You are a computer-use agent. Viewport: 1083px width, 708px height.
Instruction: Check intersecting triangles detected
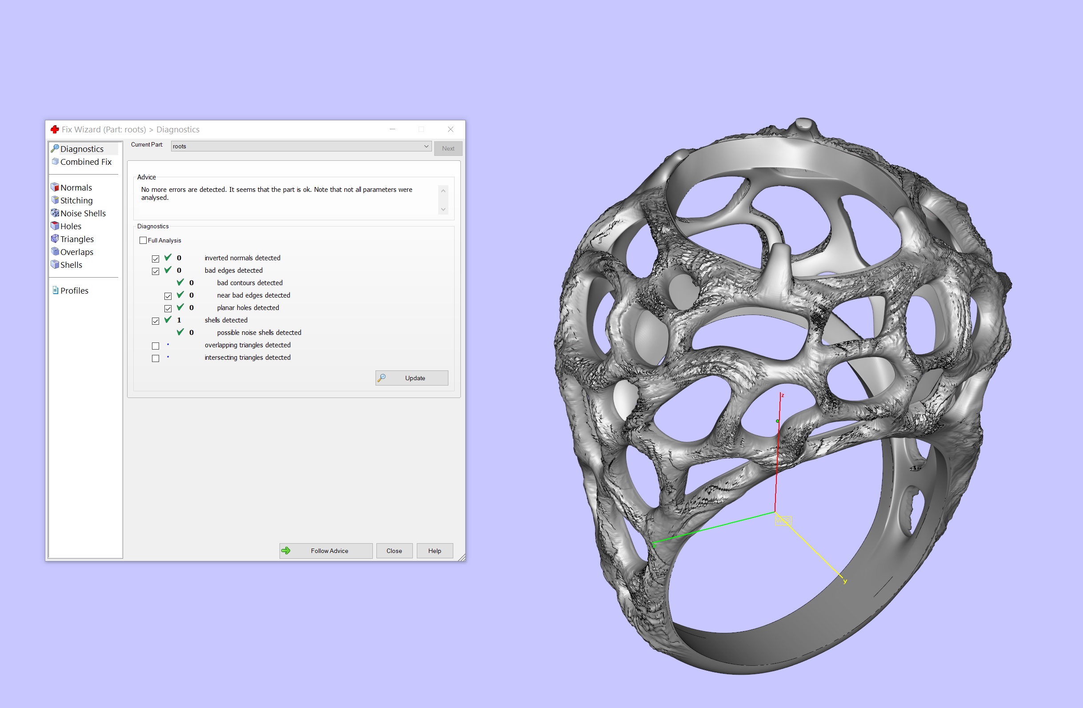click(x=155, y=358)
